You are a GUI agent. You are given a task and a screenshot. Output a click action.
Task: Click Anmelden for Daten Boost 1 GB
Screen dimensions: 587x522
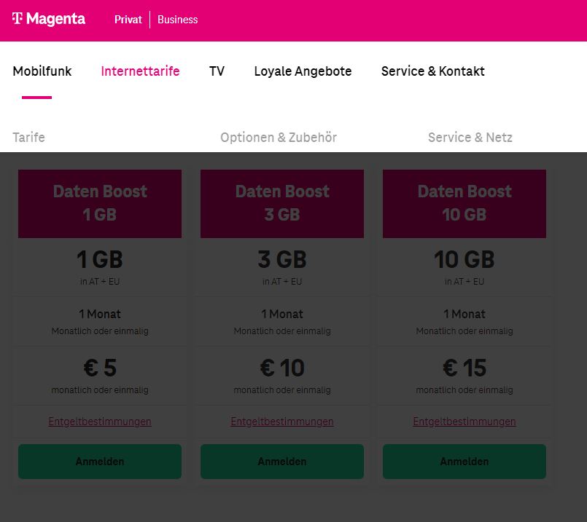pyautogui.click(x=100, y=462)
